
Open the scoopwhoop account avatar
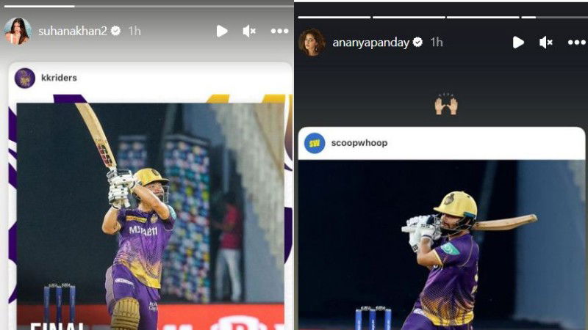(x=315, y=143)
